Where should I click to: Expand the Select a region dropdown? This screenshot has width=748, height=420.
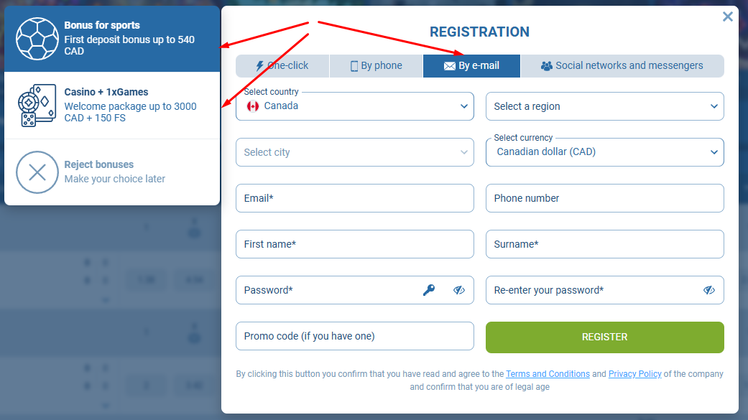(604, 106)
